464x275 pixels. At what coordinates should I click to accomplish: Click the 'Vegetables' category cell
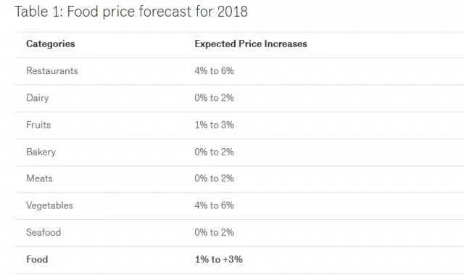pyautogui.click(x=49, y=205)
